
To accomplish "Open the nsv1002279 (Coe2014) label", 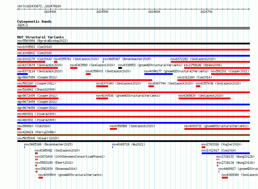I will pos(35,59).
